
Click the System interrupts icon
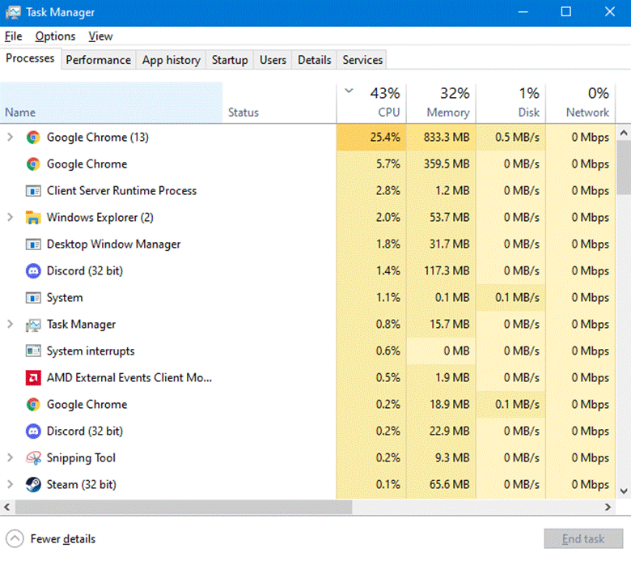[x=33, y=351]
